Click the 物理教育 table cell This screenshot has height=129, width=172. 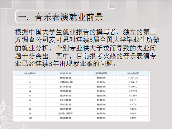click(66, 118)
